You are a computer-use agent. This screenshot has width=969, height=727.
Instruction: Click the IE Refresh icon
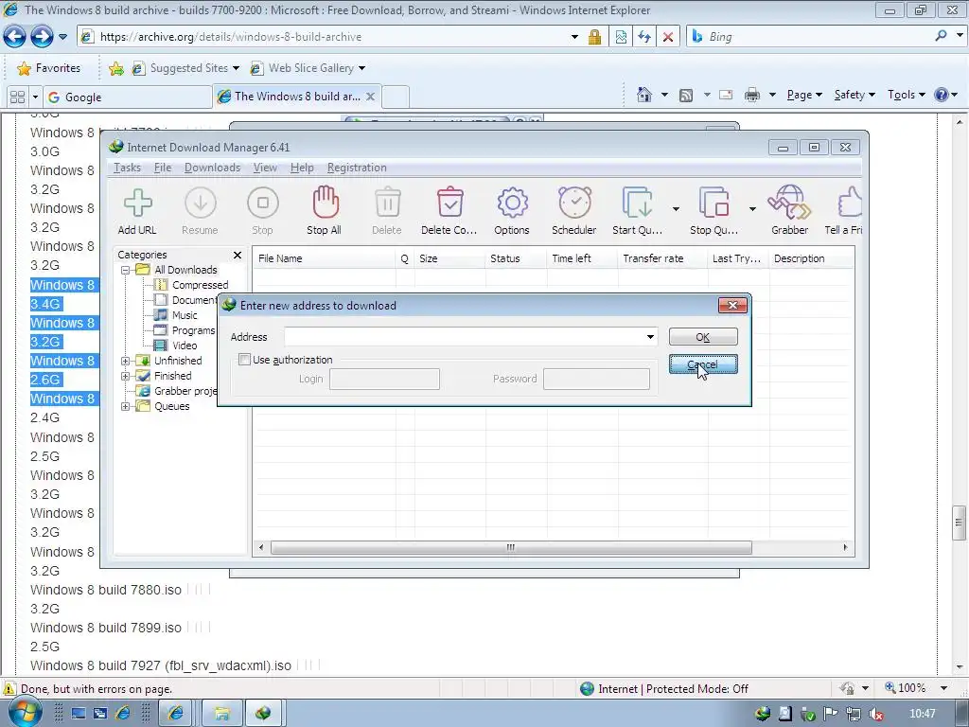tap(644, 37)
